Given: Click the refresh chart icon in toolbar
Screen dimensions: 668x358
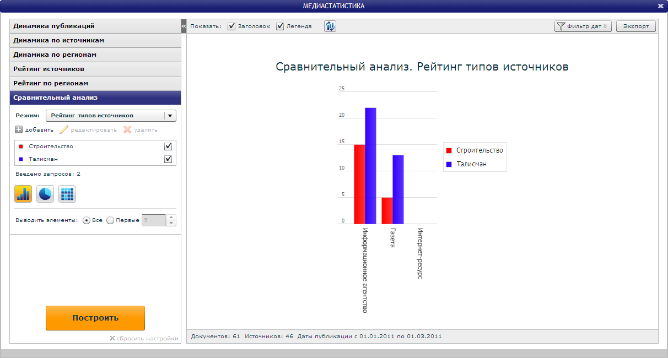Looking at the screenshot, I should pyautogui.click(x=330, y=26).
